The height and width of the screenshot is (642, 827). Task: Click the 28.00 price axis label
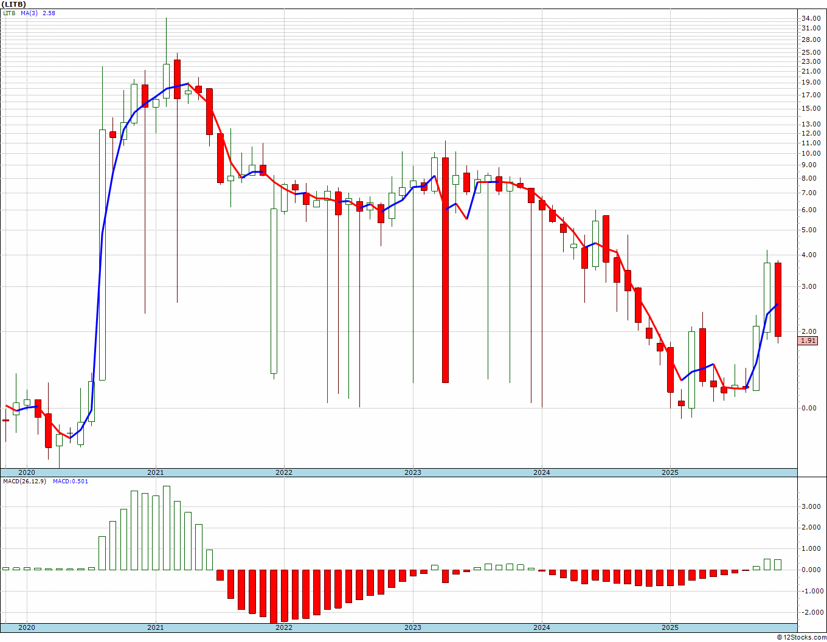(x=811, y=40)
